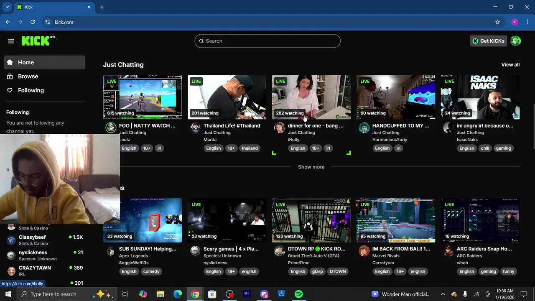Open SoggieWaffl3s channel avatar

[x=111, y=251]
